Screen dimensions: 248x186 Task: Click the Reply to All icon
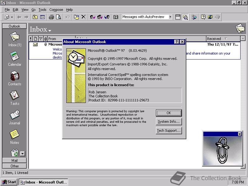point(100,17)
